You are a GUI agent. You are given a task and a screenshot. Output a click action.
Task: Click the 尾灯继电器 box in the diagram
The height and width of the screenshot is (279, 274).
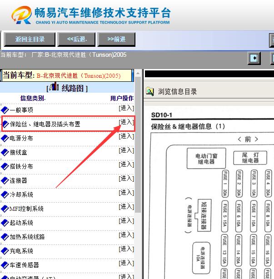point(250,158)
